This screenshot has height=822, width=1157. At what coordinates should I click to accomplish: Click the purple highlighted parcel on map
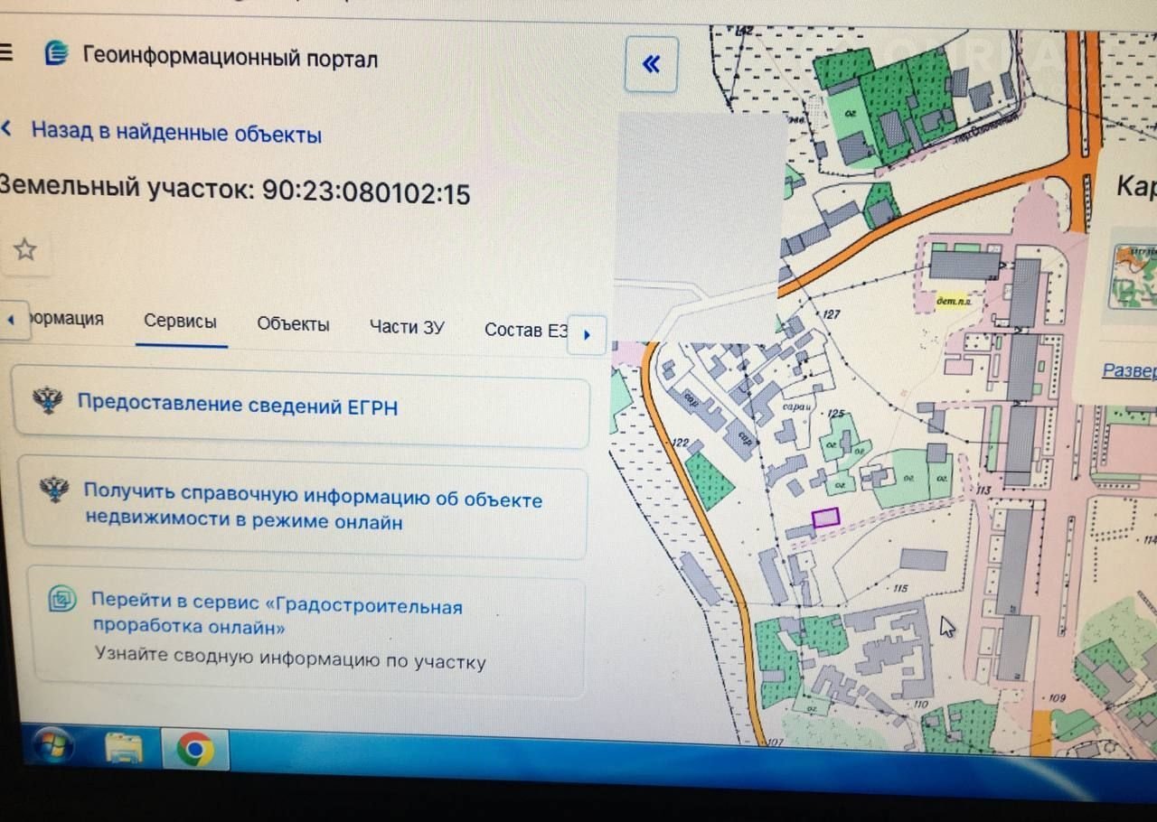pos(825,518)
